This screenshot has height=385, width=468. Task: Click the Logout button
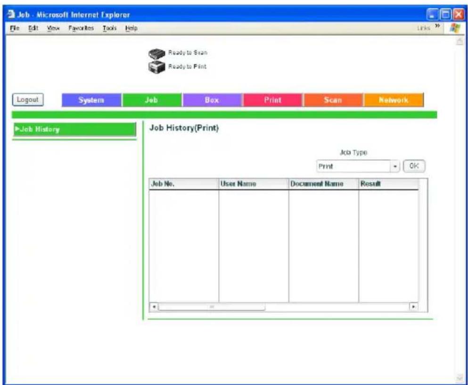click(x=28, y=100)
